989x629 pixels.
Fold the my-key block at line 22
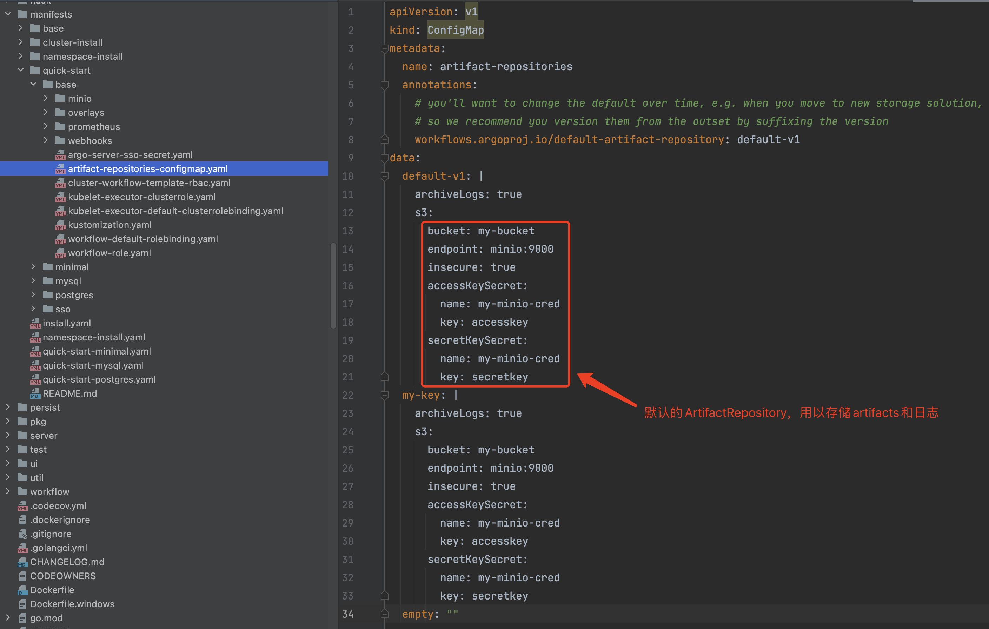(384, 395)
